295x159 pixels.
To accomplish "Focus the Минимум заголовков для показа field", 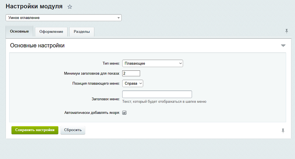I will (131, 73).
